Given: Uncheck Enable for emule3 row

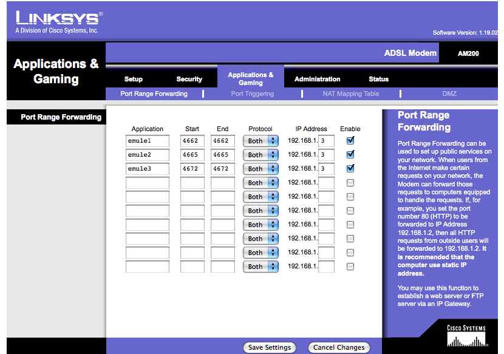Looking at the screenshot, I should tap(350, 168).
